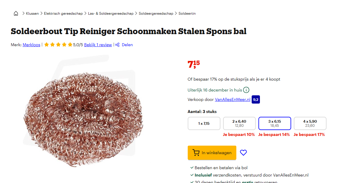Select the 2 x 6,40 quantity option
338x183 pixels.
[239, 124]
